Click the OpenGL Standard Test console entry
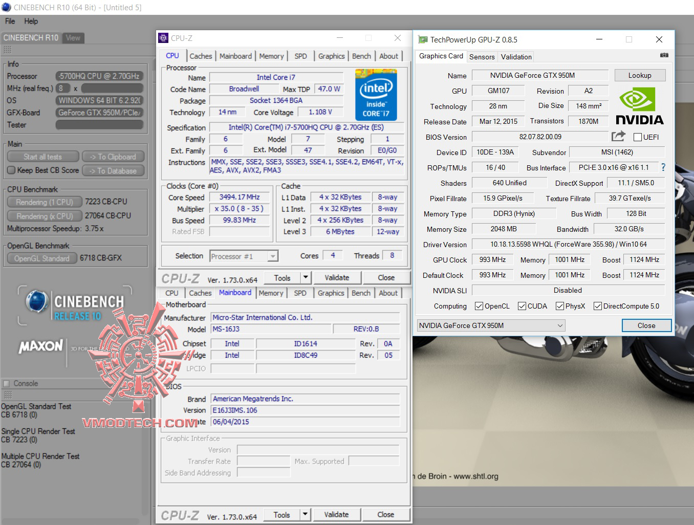The image size is (694, 525). 36,410
